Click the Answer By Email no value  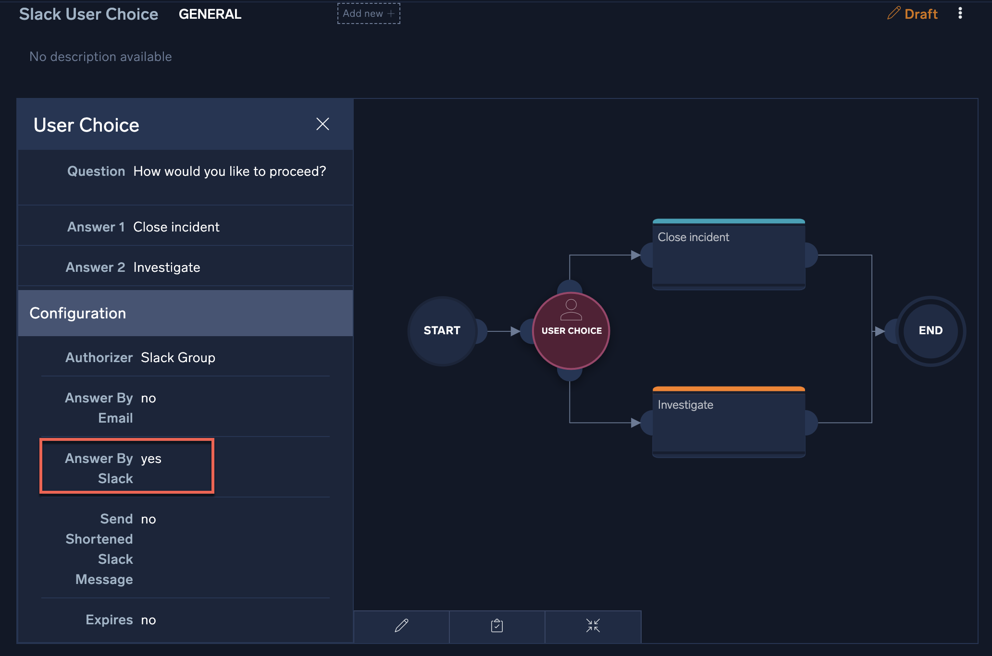pos(148,399)
